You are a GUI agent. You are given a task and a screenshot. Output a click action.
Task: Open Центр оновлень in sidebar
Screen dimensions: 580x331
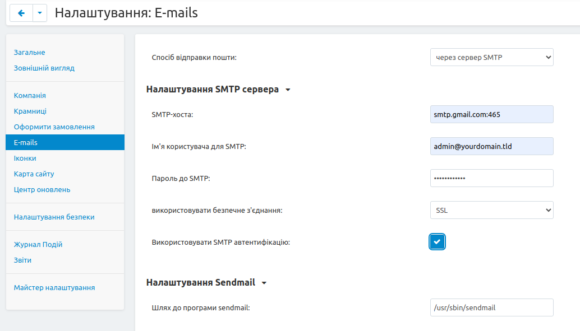click(x=42, y=190)
